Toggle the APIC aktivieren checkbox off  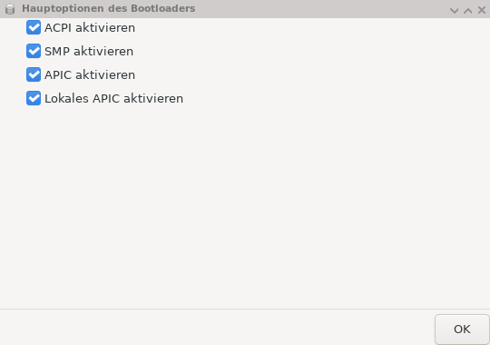pos(34,74)
